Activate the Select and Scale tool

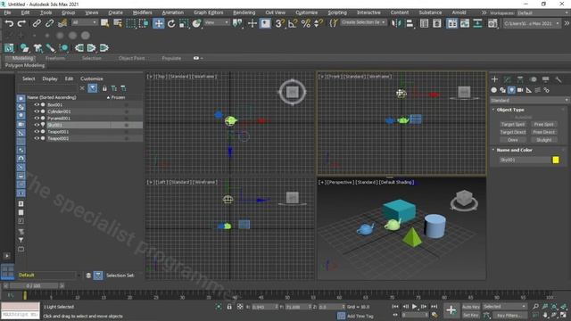tap(184, 24)
